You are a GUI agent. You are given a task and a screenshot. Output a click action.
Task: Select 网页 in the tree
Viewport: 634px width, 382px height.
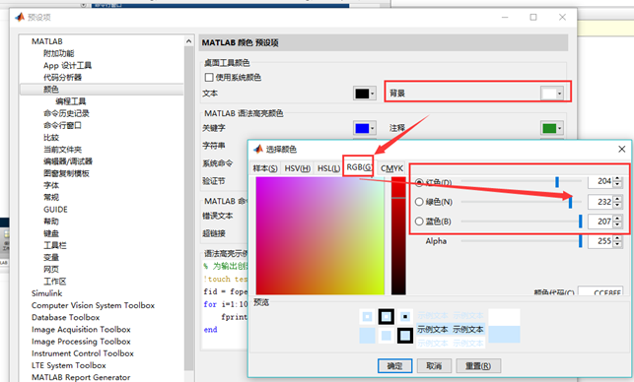coord(51,270)
